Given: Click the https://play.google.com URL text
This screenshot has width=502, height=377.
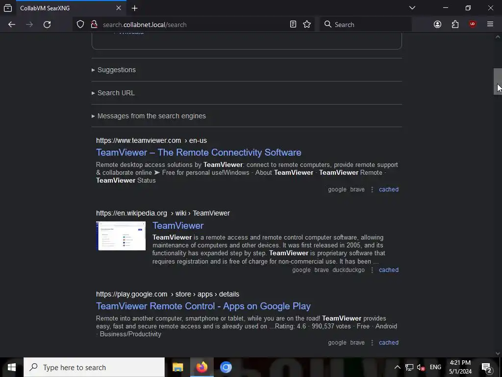Looking at the screenshot, I should click(x=131, y=294).
